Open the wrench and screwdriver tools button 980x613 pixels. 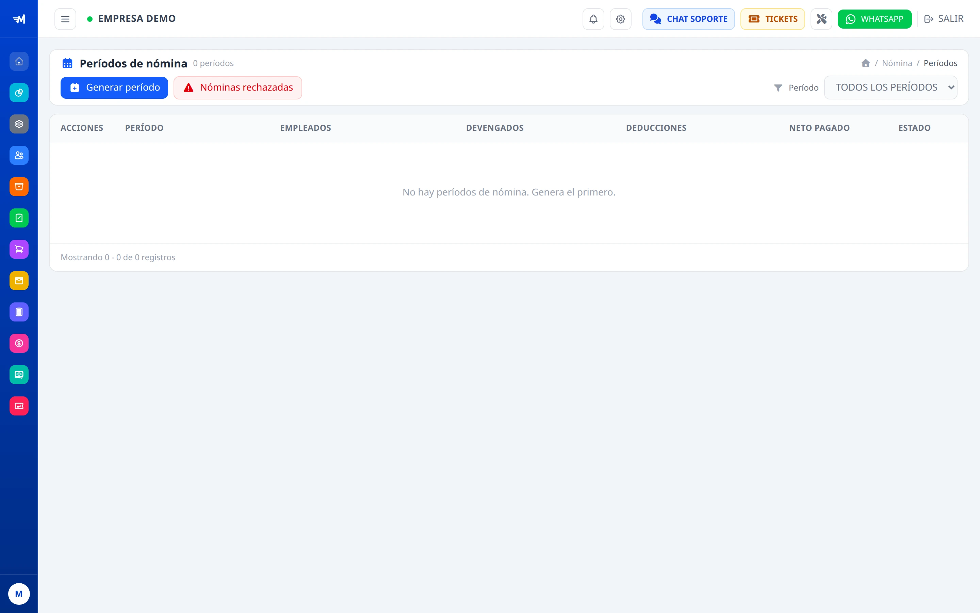tap(821, 19)
